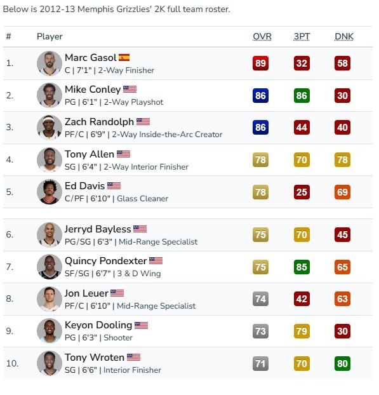Click Marc Gasol's 89 overall rating badge
379x395 pixels.
pyautogui.click(x=260, y=63)
